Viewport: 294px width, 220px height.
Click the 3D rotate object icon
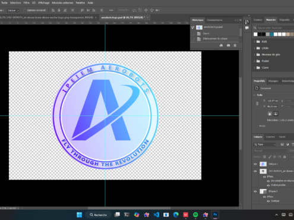tap(134, 10)
